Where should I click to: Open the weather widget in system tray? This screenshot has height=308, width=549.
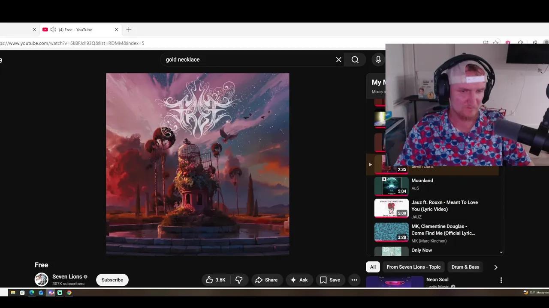[x=535, y=293]
